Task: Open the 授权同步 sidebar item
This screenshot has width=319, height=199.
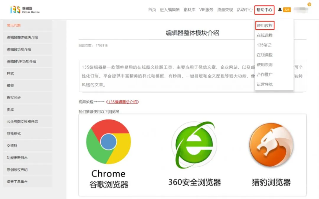Action: tap(27, 97)
